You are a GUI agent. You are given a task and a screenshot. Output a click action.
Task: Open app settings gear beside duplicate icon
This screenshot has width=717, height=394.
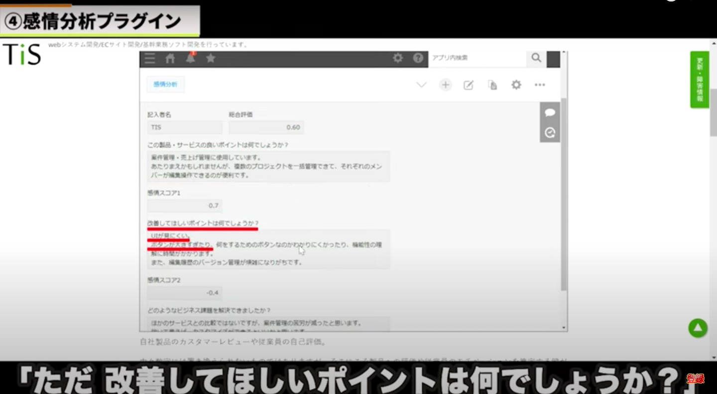click(516, 85)
